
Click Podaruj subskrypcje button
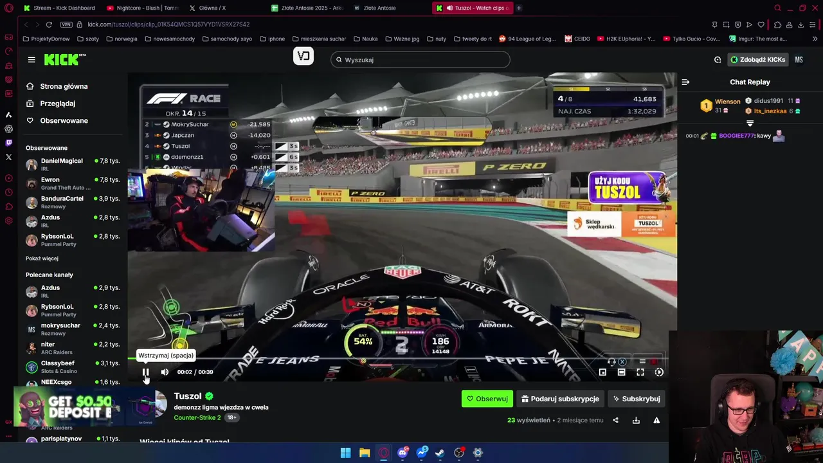click(x=559, y=399)
